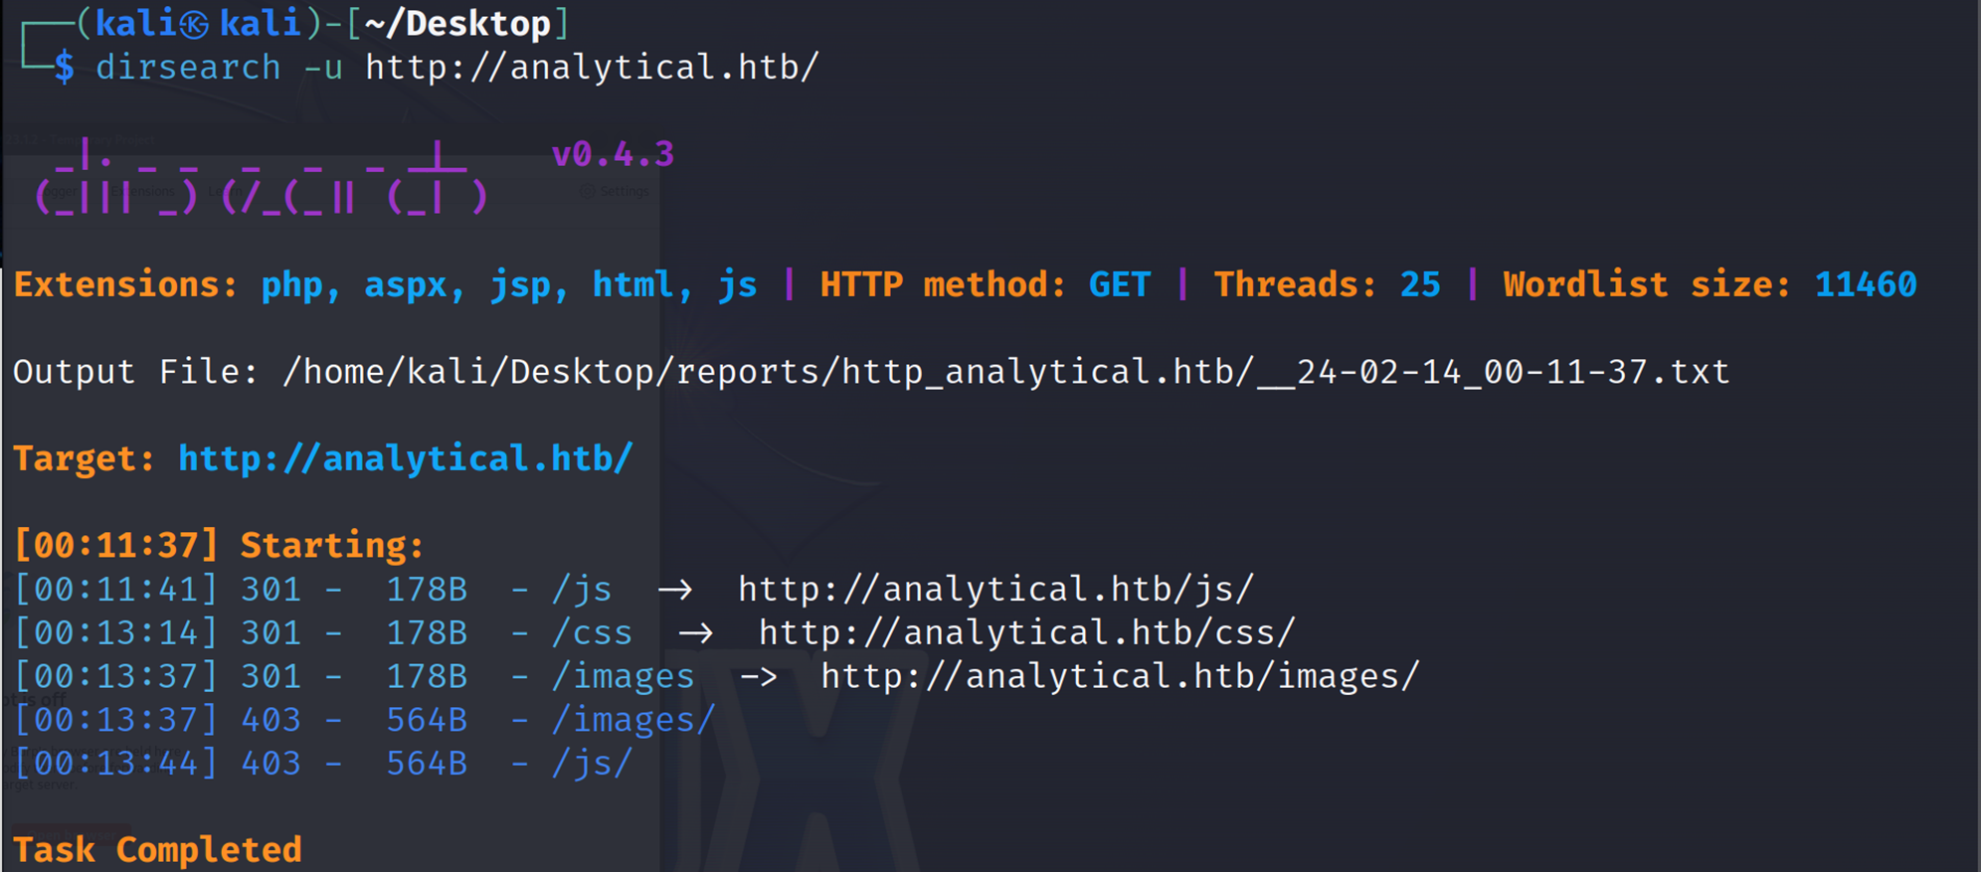
Task: Click the Output File path ending in .txt
Action: click(x=1006, y=372)
